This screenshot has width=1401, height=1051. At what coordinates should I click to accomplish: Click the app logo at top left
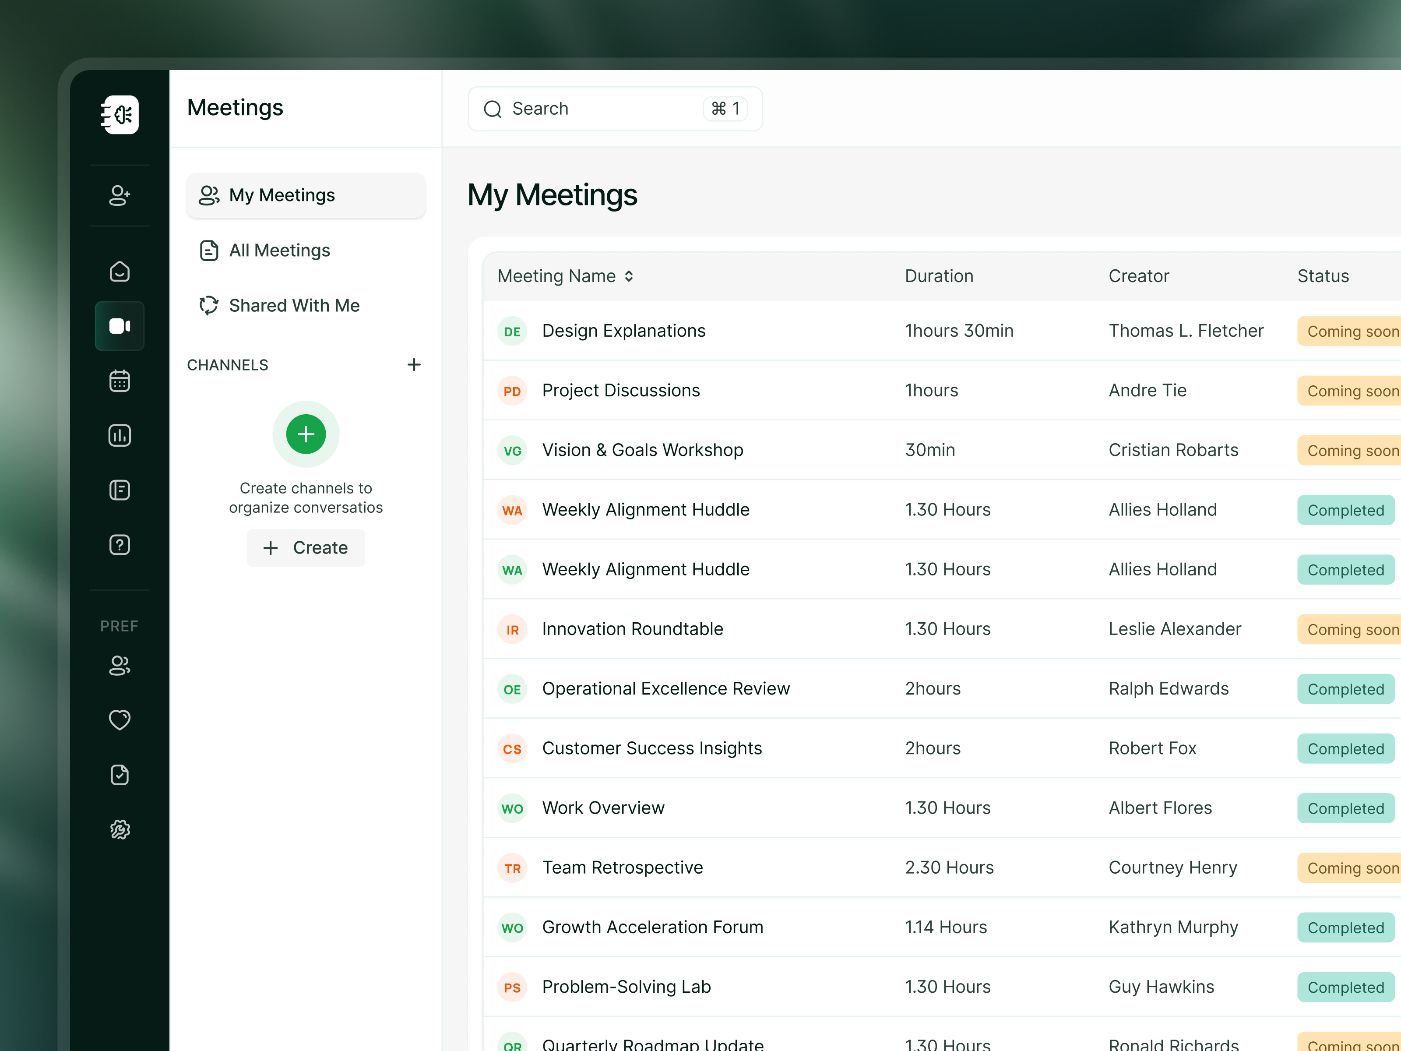click(x=119, y=115)
